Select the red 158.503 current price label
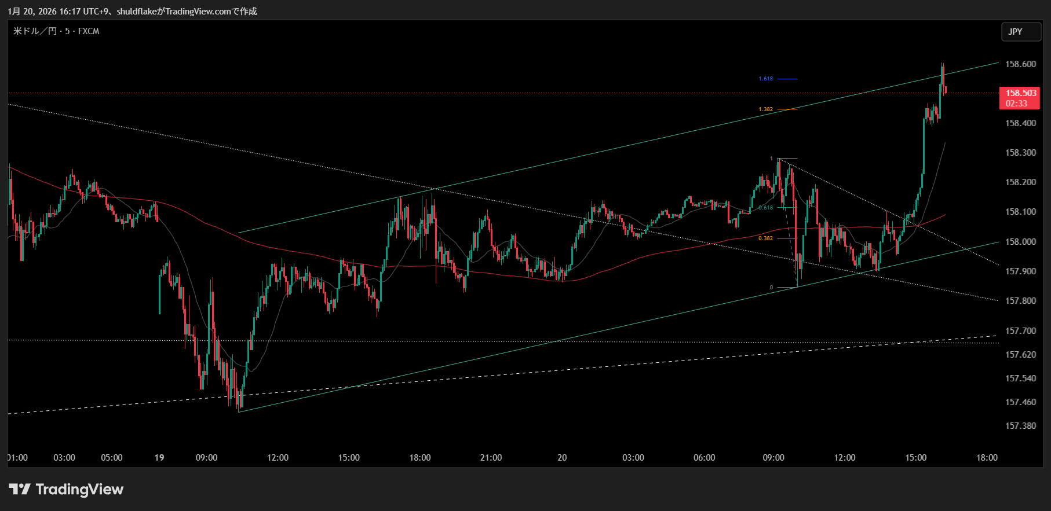 coord(1020,93)
